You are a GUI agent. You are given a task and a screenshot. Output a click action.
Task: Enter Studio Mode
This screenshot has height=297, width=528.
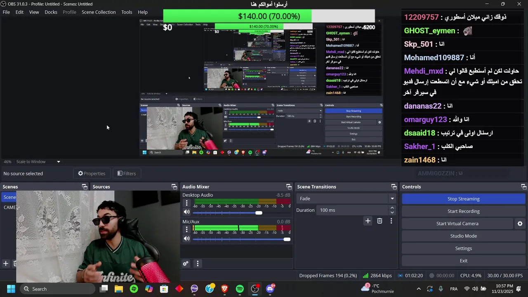(x=463, y=236)
